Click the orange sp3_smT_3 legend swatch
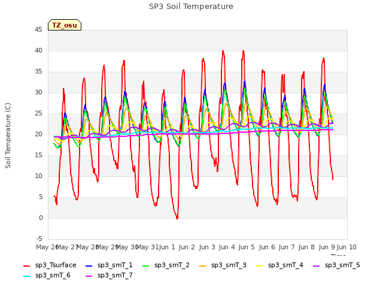This screenshot has width=383, height=287. (x=202, y=265)
